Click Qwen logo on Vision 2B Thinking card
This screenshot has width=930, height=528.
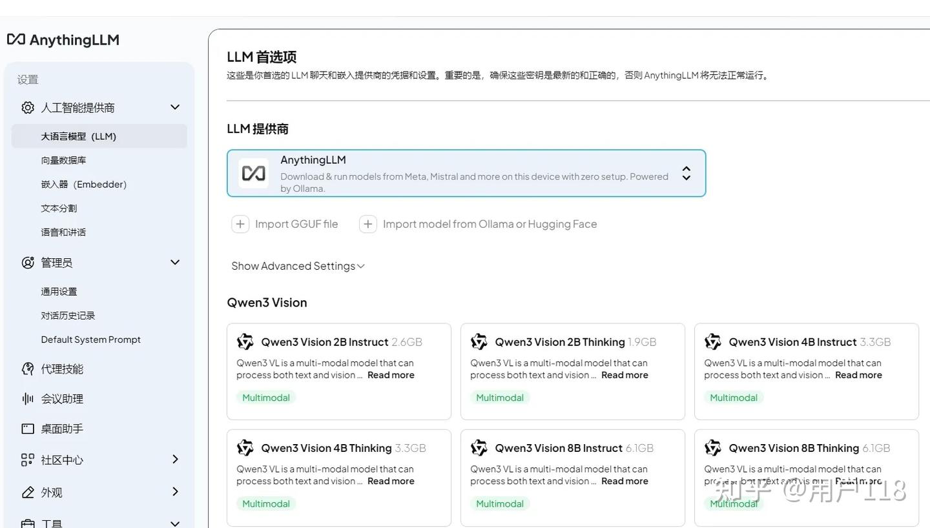[479, 341]
